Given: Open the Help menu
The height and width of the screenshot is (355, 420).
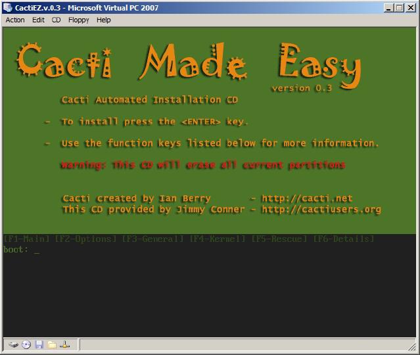Looking at the screenshot, I should pos(104,20).
